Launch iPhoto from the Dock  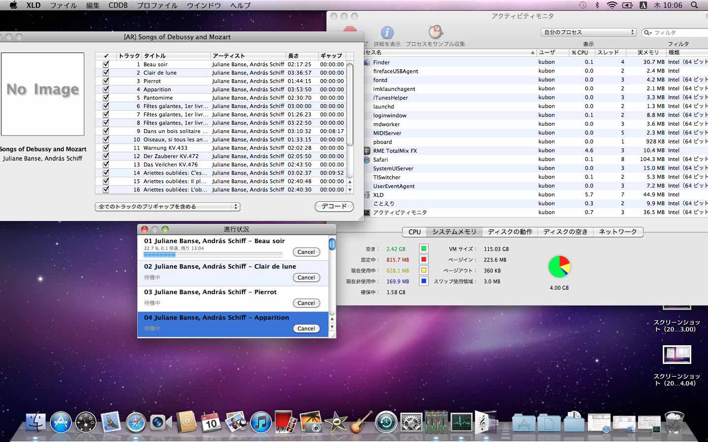311,422
